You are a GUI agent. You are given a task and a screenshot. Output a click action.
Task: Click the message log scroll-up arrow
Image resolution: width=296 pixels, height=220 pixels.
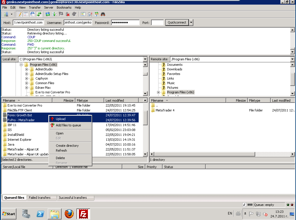tap(293, 30)
